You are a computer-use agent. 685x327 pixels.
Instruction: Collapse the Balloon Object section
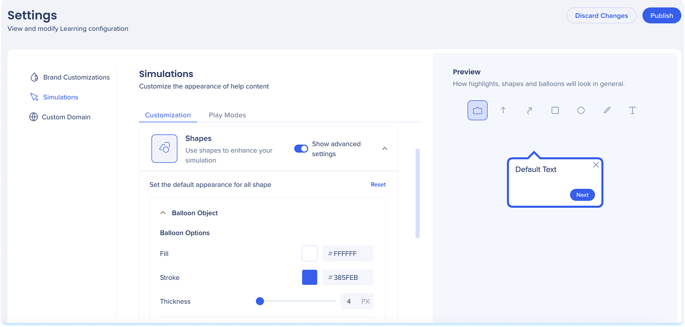pyautogui.click(x=163, y=213)
